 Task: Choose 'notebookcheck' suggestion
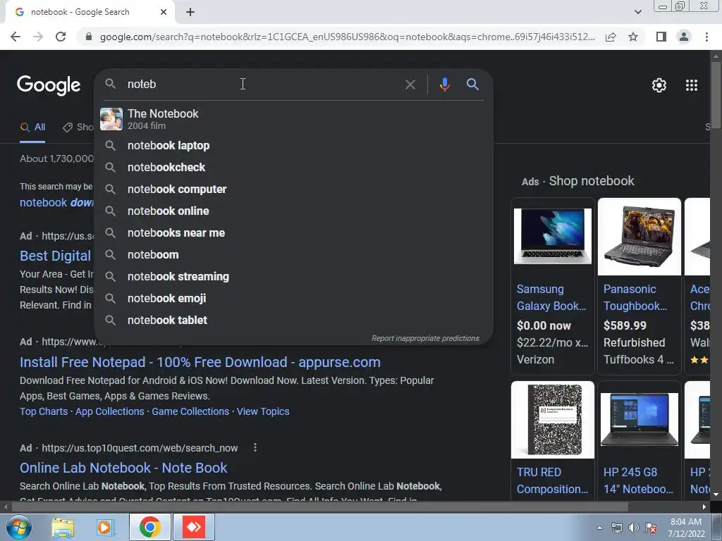point(294,167)
